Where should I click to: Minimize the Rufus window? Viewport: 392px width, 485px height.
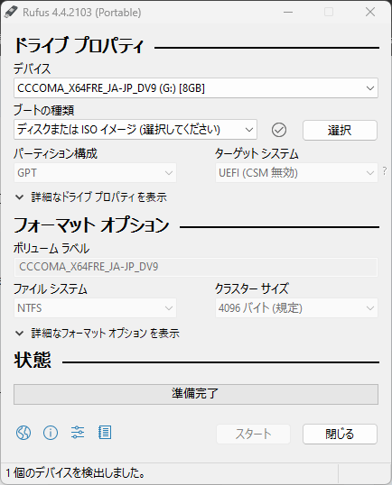click(x=288, y=13)
